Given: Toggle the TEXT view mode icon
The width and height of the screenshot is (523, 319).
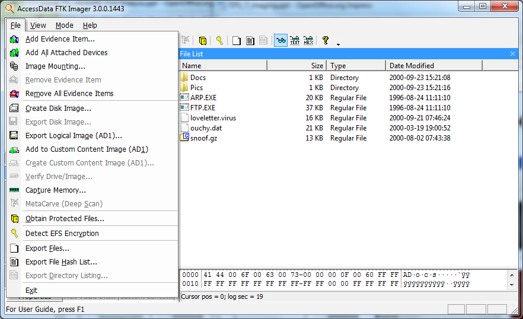Looking at the screenshot, I should (295, 41).
